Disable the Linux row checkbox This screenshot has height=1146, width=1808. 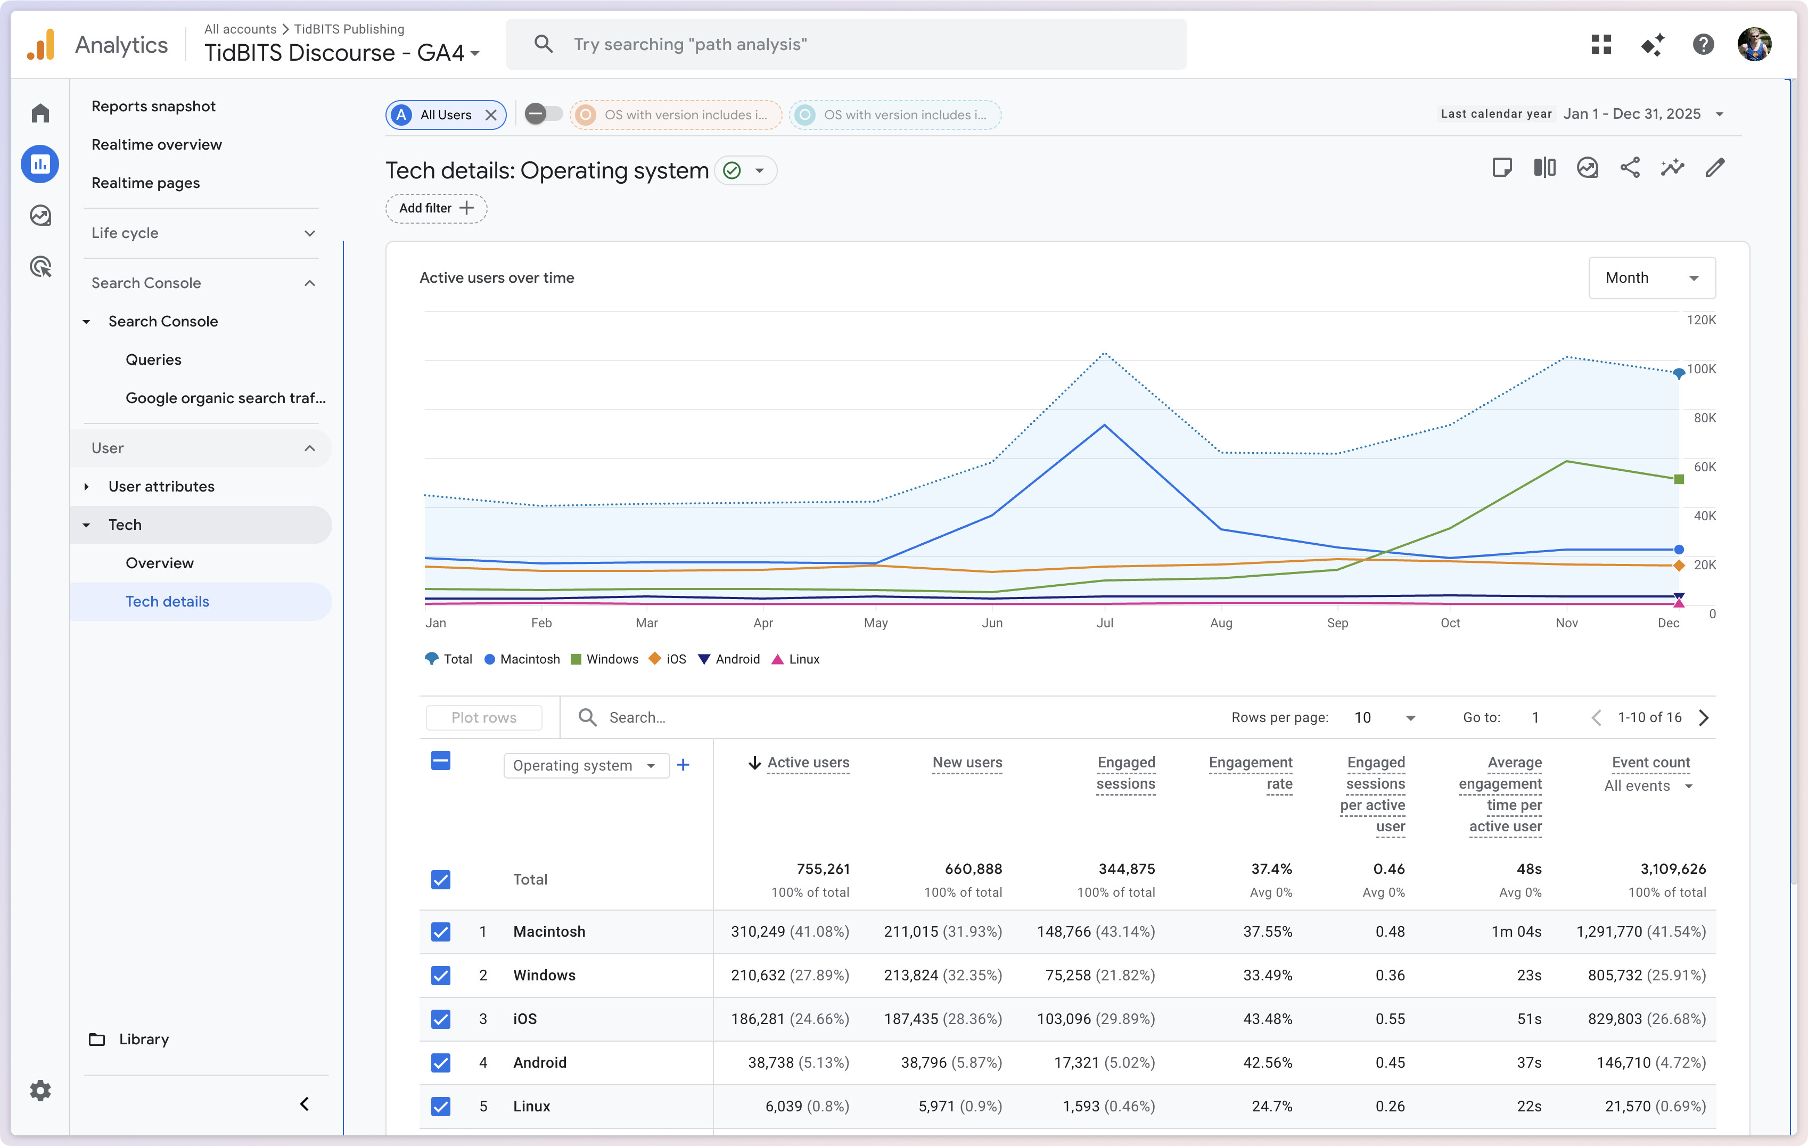coord(441,1106)
